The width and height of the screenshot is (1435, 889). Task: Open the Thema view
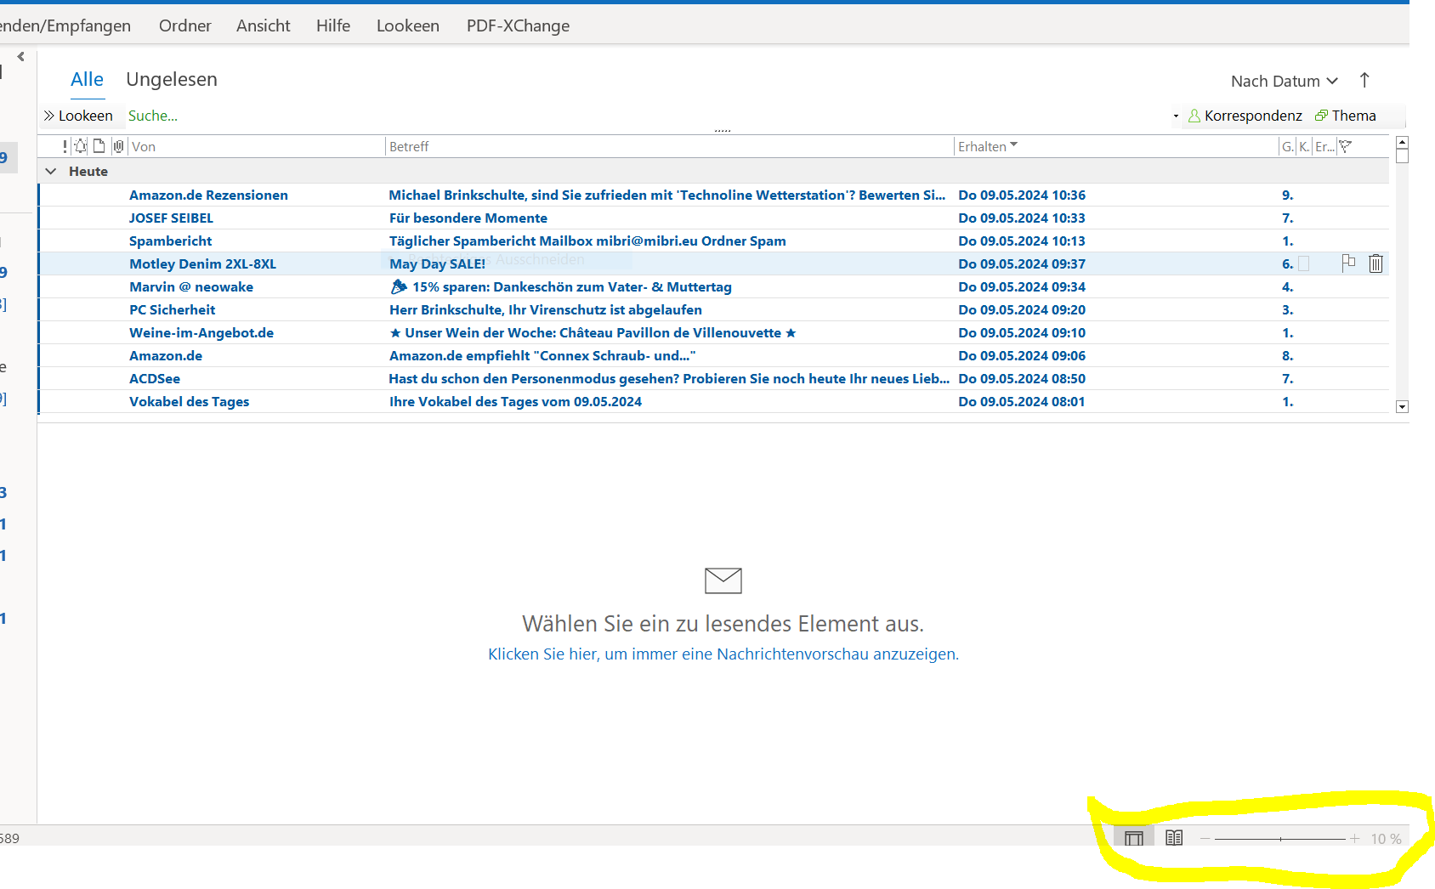click(1345, 116)
